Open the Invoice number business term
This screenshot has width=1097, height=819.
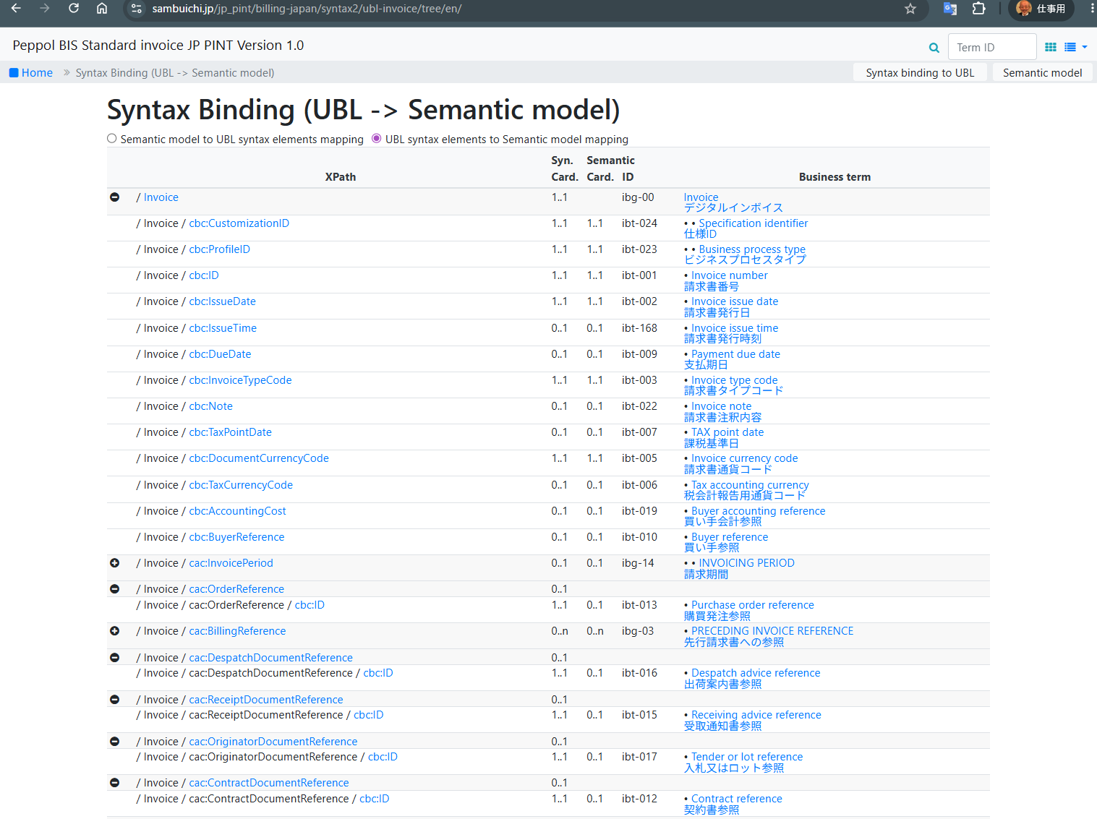(x=730, y=275)
